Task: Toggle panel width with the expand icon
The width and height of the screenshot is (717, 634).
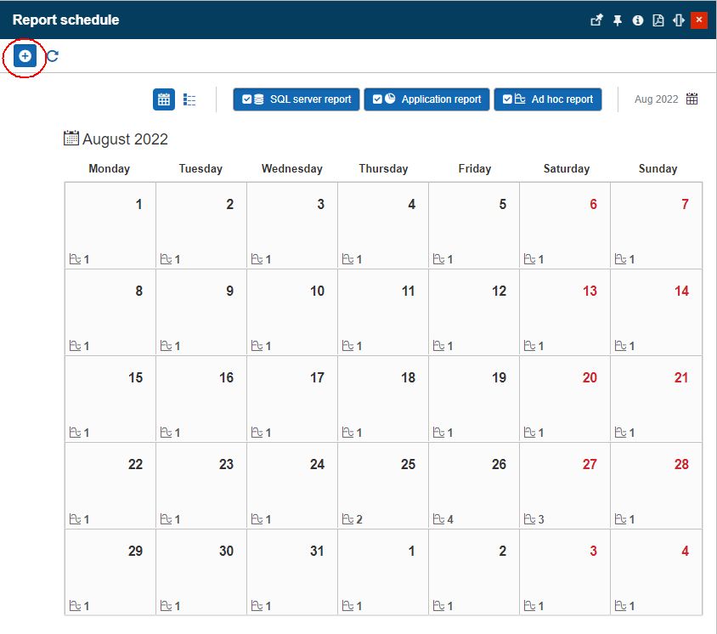Action: coord(678,20)
